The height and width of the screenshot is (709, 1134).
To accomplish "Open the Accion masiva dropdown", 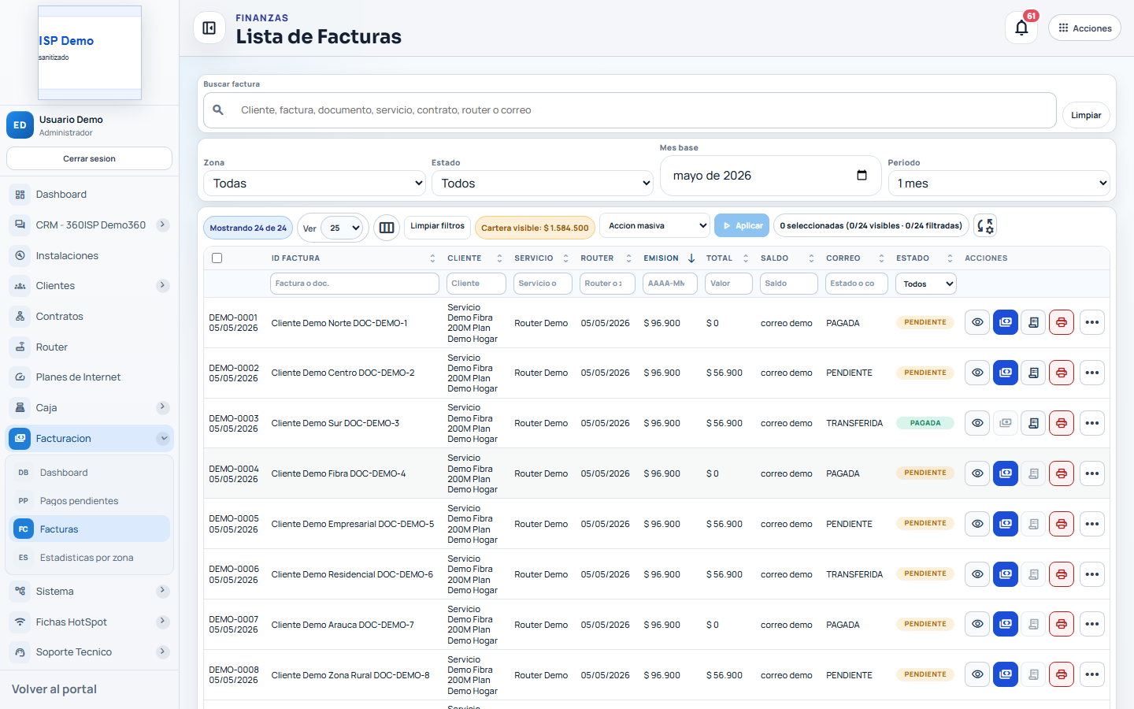I will (x=654, y=225).
